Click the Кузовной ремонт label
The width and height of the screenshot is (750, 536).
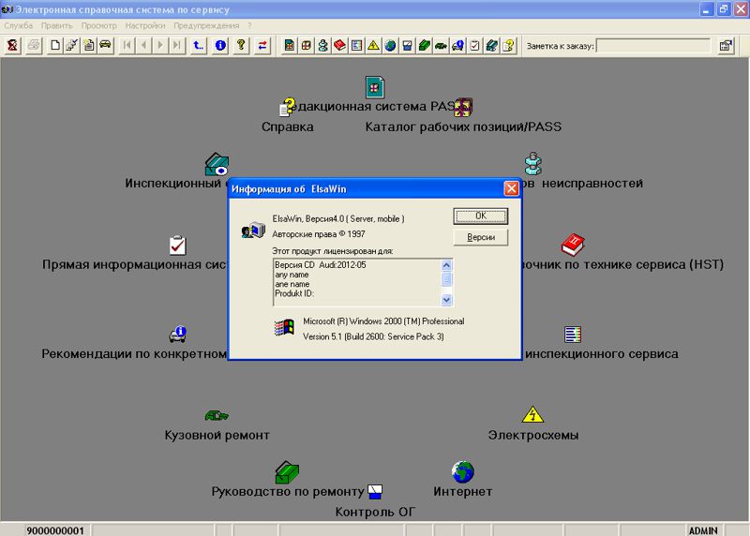pyautogui.click(x=217, y=435)
